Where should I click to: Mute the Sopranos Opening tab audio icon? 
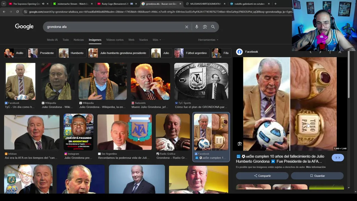[x=43, y=4]
